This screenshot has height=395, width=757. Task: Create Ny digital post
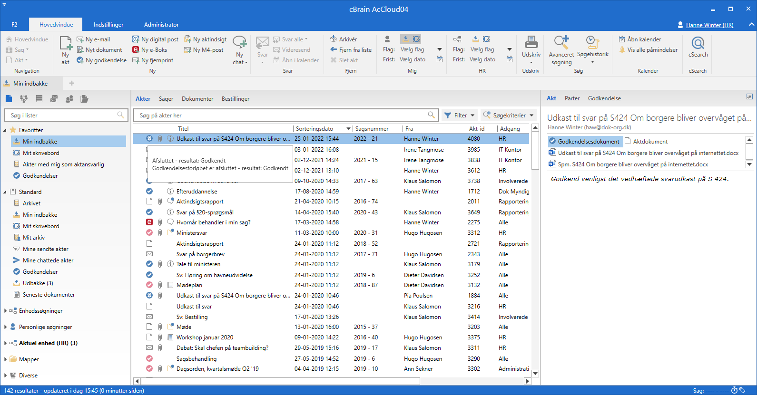155,39
